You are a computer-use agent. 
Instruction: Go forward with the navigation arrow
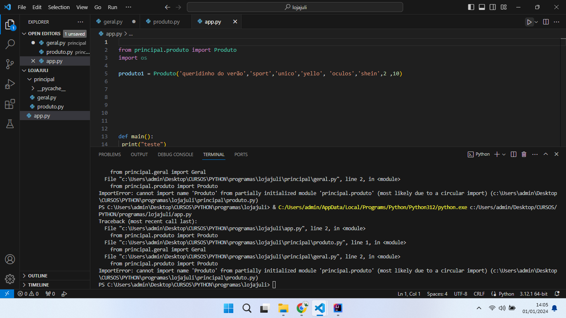point(178,7)
